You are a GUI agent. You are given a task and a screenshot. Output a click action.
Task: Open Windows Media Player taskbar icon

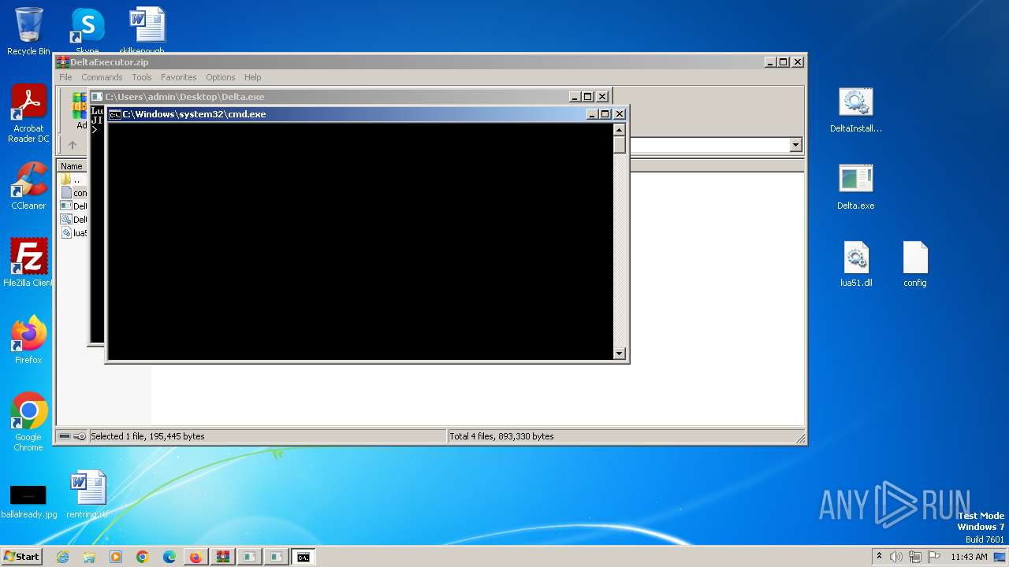(x=116, y=557)
